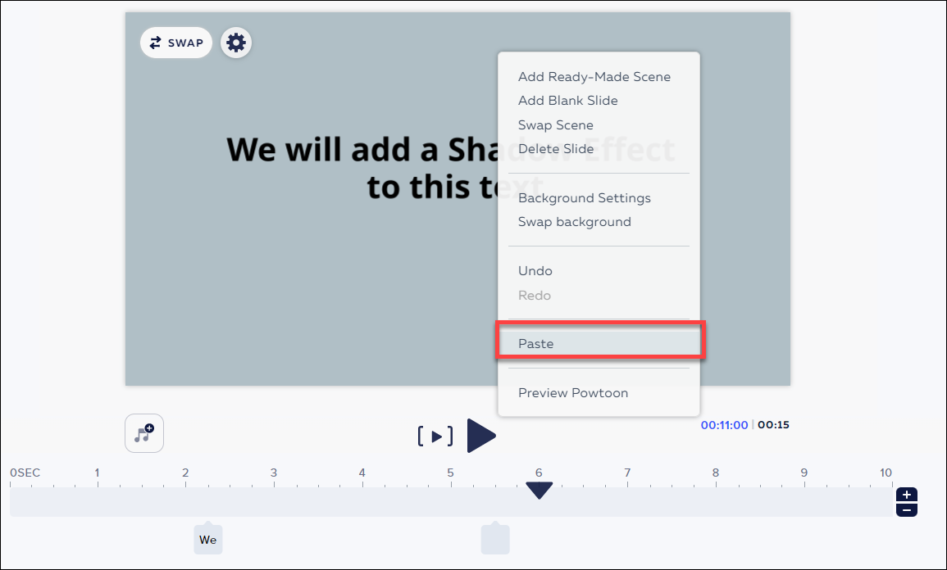This screenshot has width=947, height=570.
Task: Paste the copied element
Action: point(535,343)
